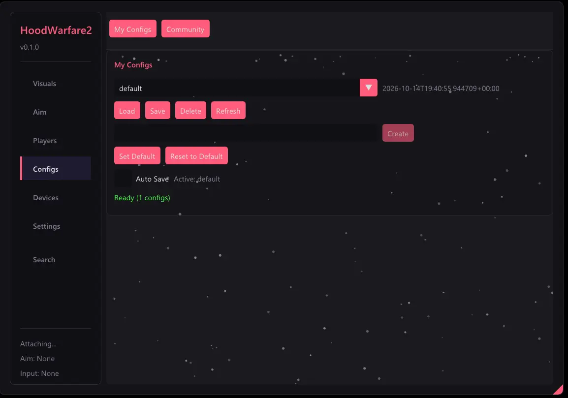Open Search from the sidebar
Image resolution: width=568 pixels, height=398 pixels.
click(56, 260)
